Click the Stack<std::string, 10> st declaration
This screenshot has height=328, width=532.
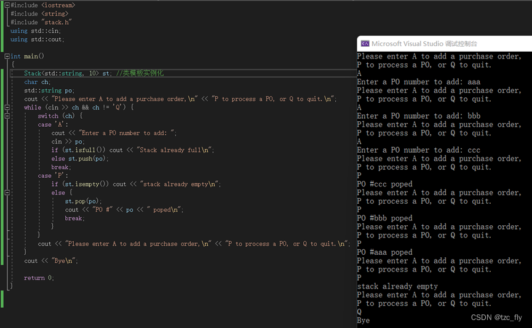point(68,73)
